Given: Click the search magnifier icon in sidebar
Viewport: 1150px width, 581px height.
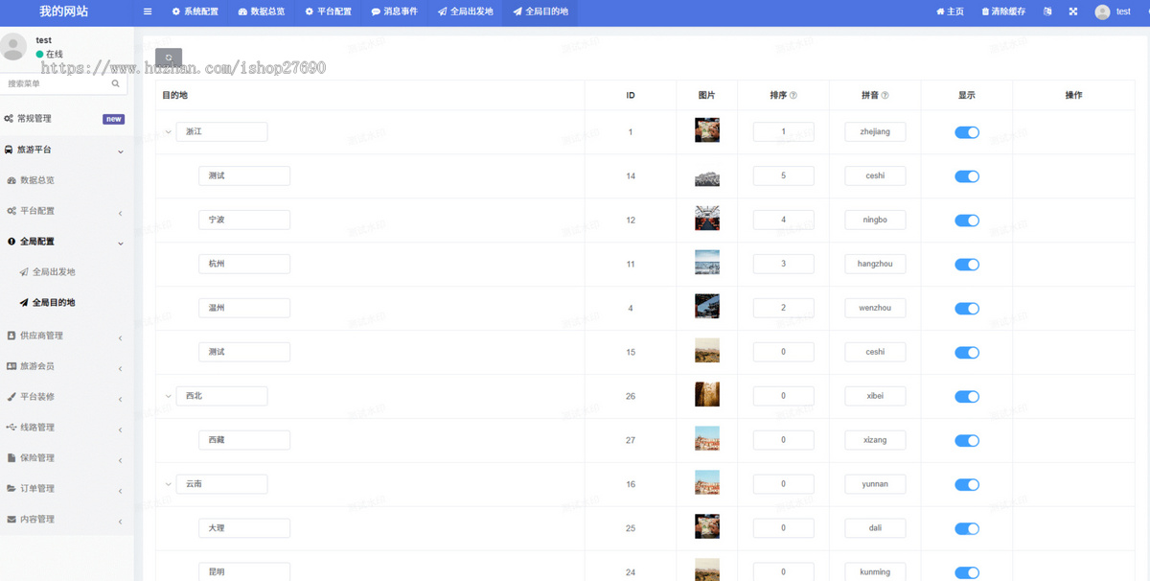Looking at the screenshot, I should tap(116, 83).
